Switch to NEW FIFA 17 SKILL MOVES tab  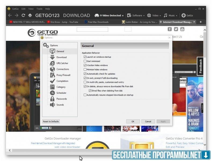point(27,22)
